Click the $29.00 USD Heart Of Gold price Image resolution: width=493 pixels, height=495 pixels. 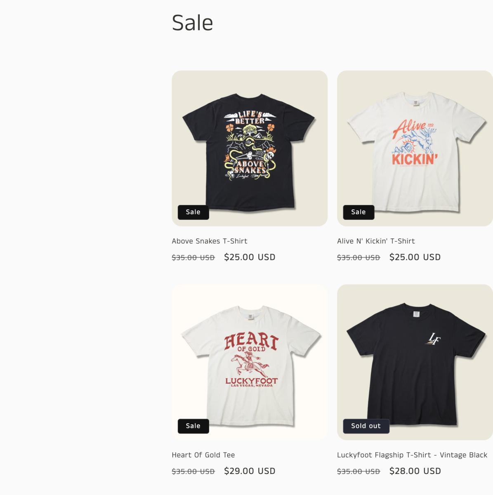click(x=250, y=471)
